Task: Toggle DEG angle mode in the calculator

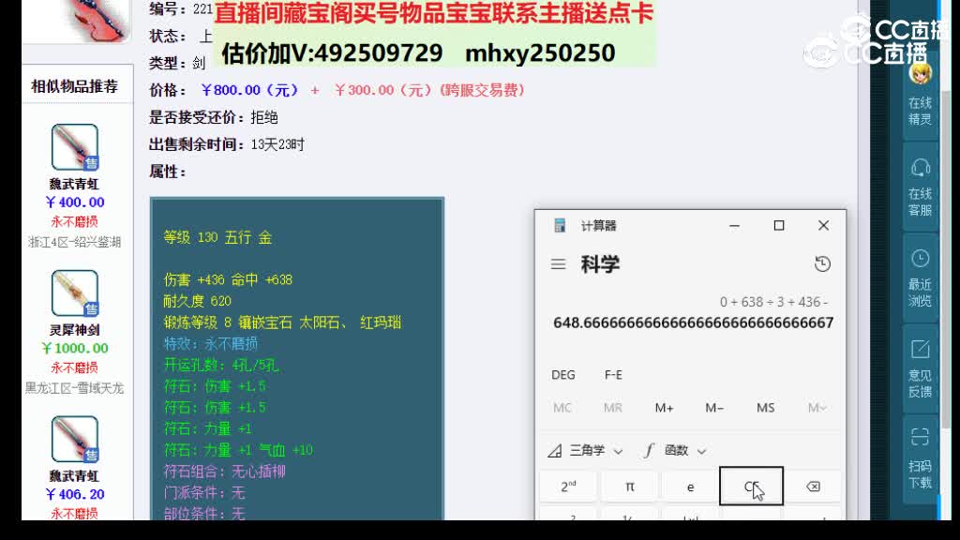Action: (x=563, y=375)
